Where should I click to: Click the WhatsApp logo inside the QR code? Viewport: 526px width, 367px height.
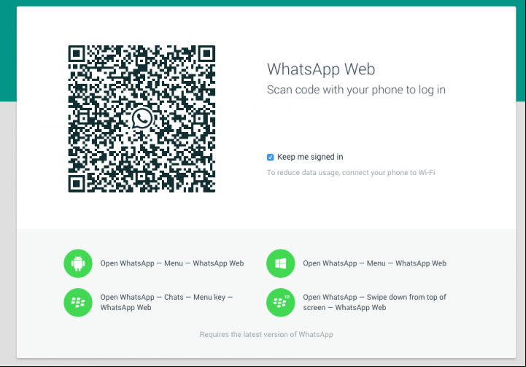pos(142,118)
